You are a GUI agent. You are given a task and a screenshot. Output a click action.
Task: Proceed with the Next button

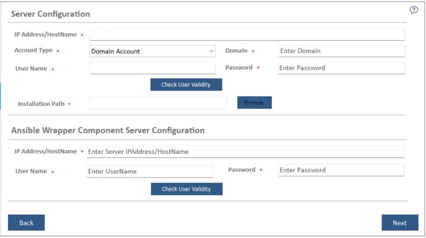[x=400, y=222]
